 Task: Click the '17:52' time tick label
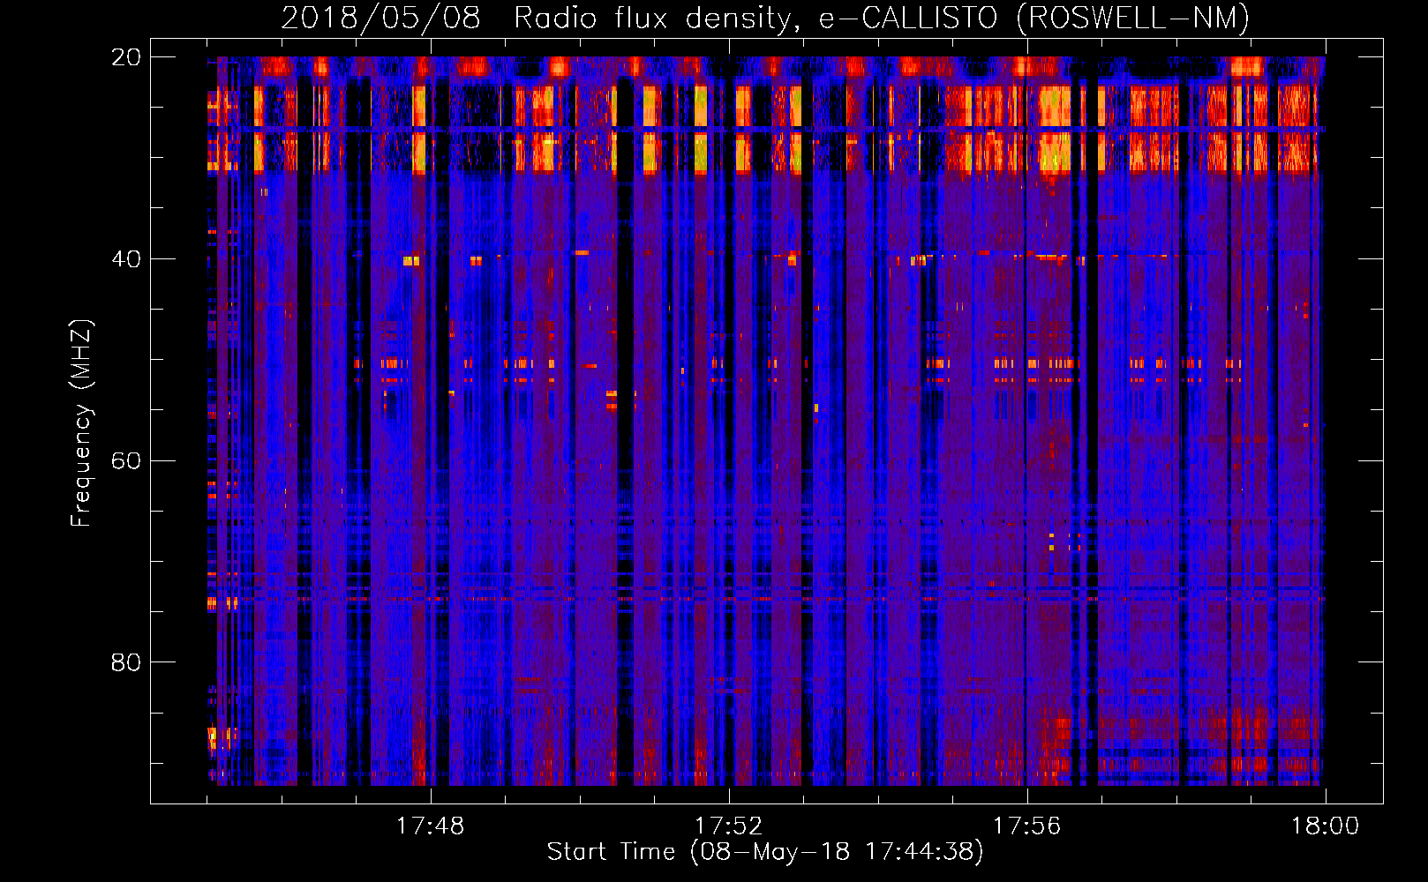pos(728,826)
